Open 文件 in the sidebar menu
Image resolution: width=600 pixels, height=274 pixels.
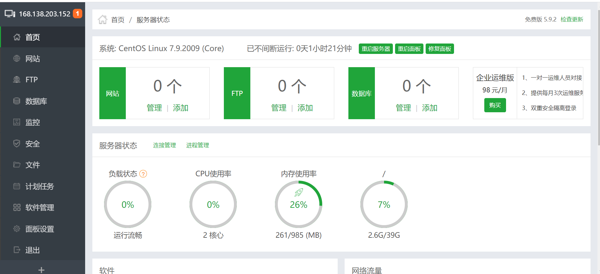(43, 165)
